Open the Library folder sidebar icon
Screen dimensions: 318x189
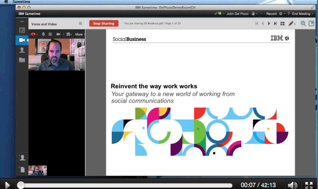[22, 60]
